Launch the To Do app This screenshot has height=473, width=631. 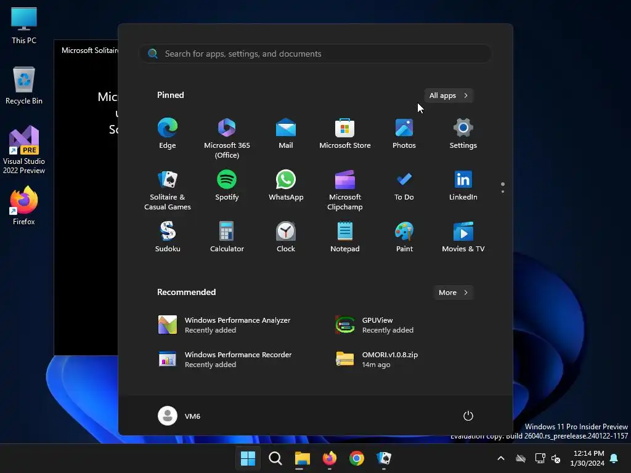[404, 185]
